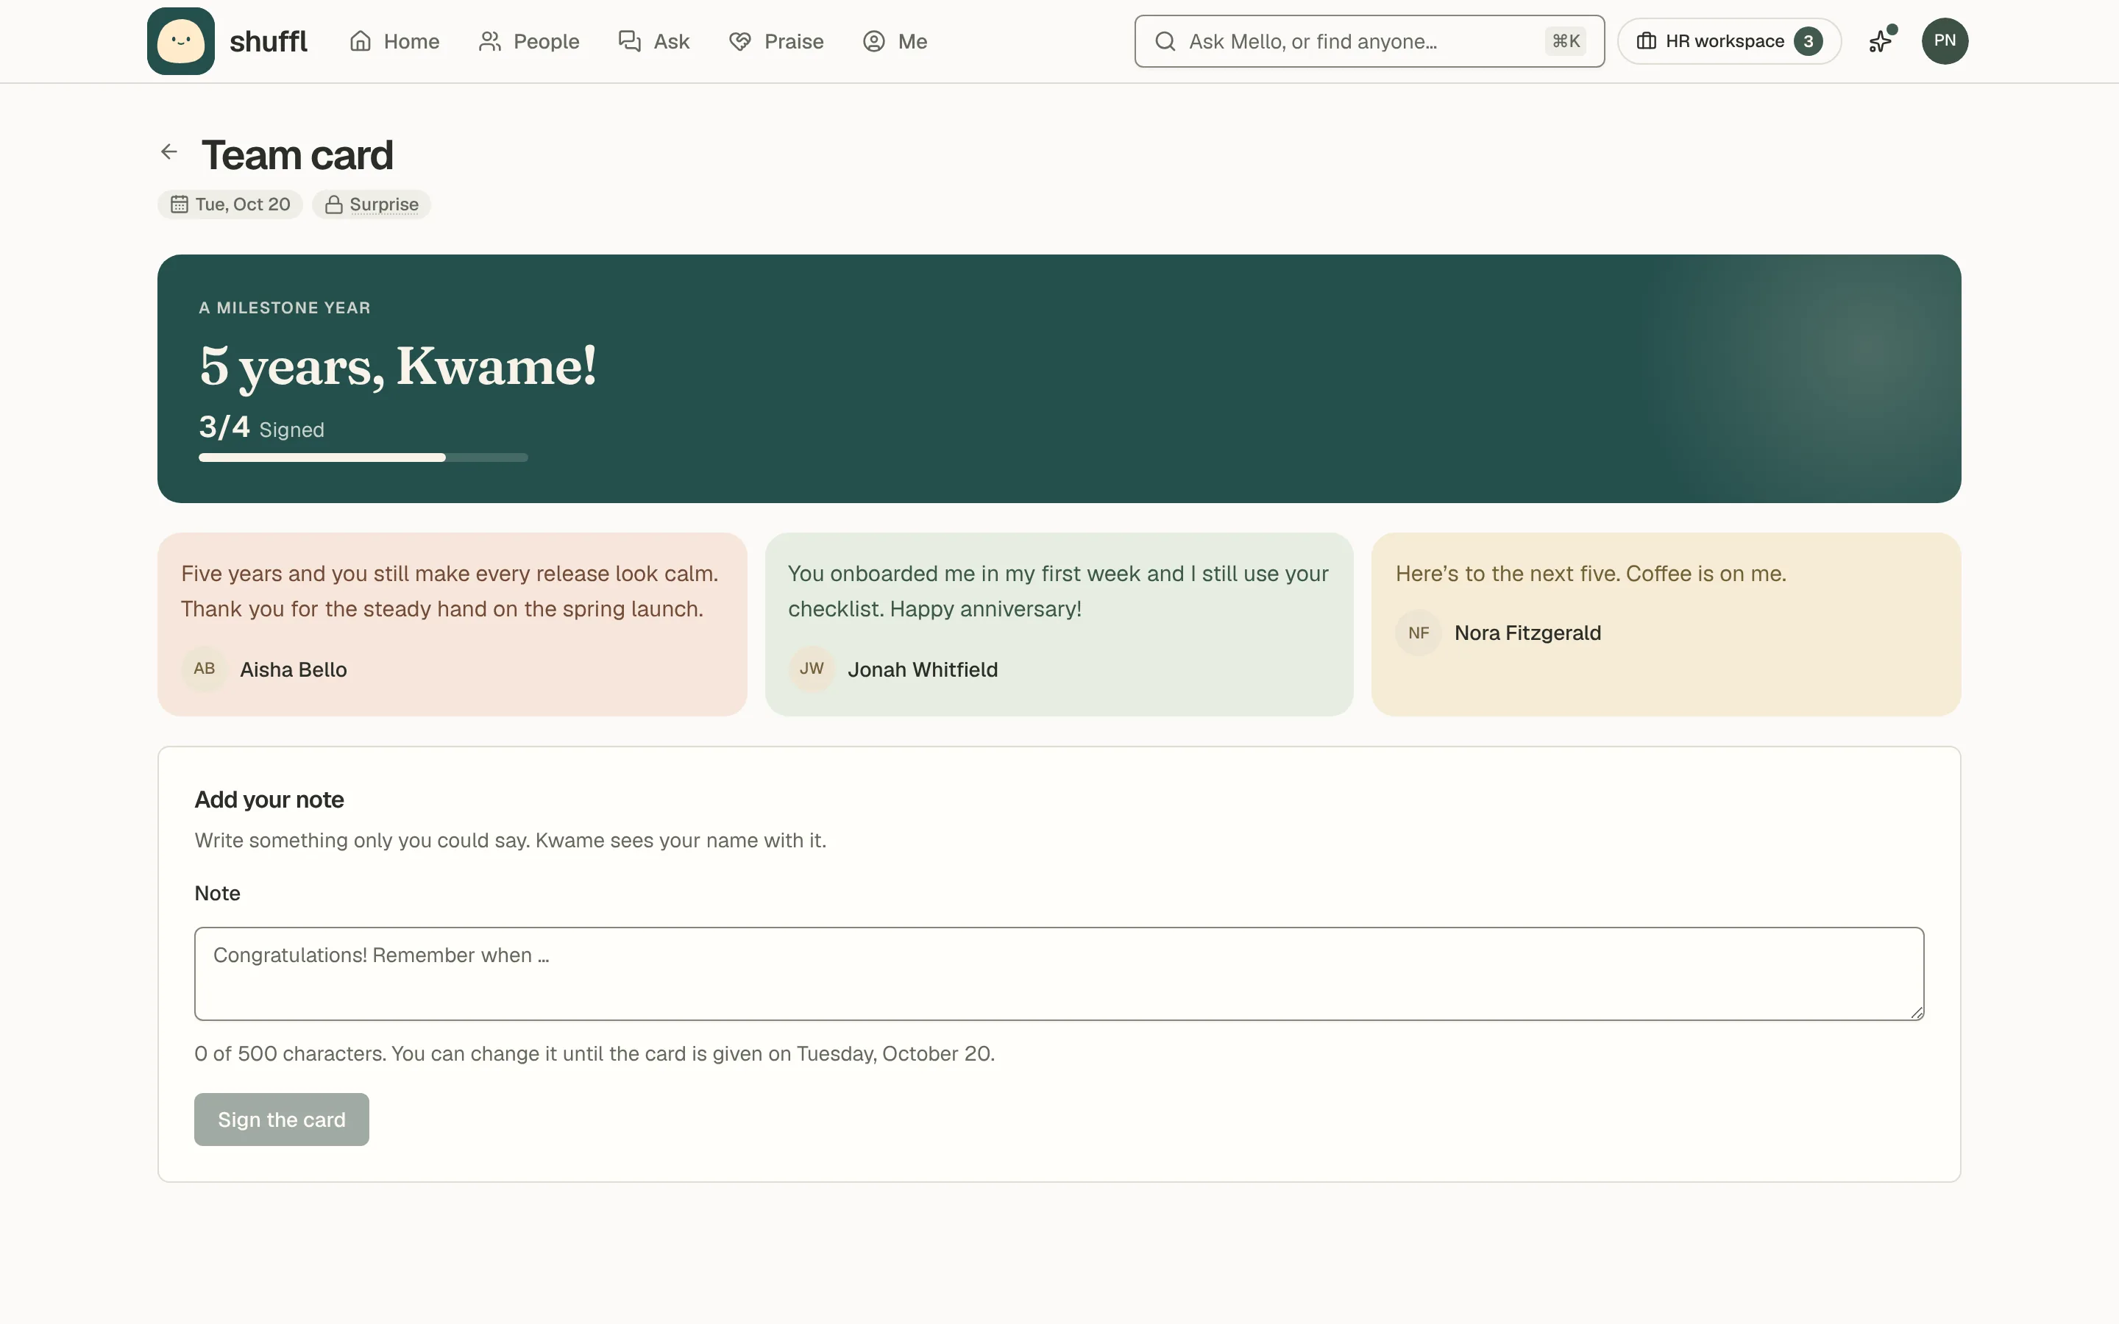Focus the Note text area
This screenshot has height=1324, width=2119.
pyautogui.click(x=1059, y=974)
